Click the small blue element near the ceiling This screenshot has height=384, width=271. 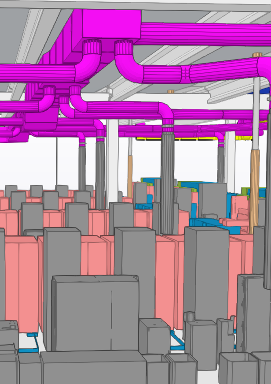tap(266, 89)
